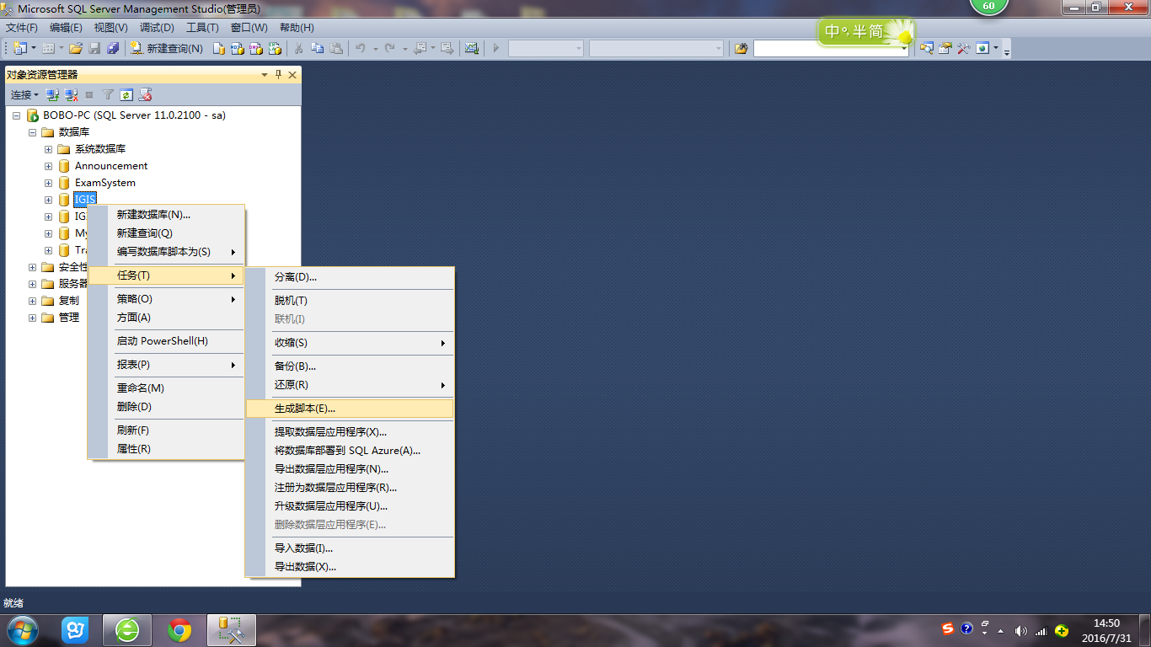Click the 新建查询(N) toolbar button
1151x647 pixels.
(167, 49)
